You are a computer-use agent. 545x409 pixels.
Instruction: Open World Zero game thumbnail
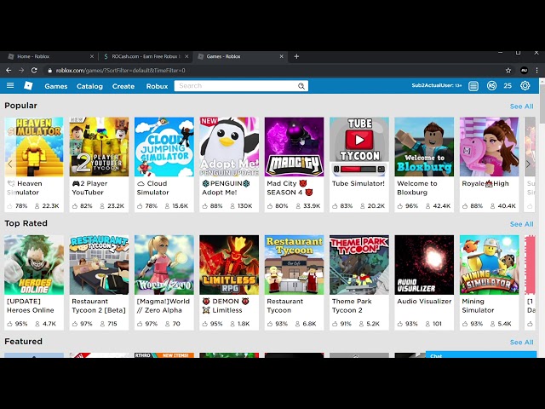(x=164, y=265)
